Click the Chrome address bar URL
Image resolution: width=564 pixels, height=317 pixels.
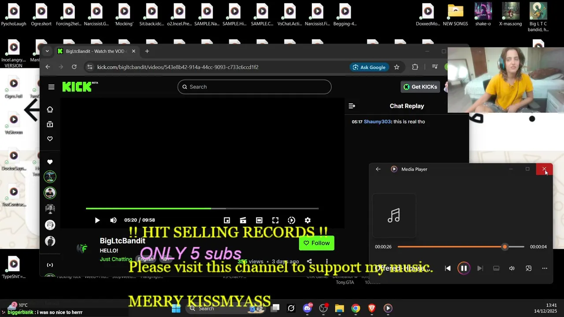(x=178, y=67)
